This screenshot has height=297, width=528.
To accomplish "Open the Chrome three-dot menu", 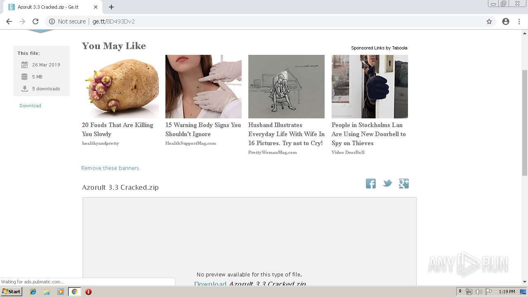I will click(519, 21).
